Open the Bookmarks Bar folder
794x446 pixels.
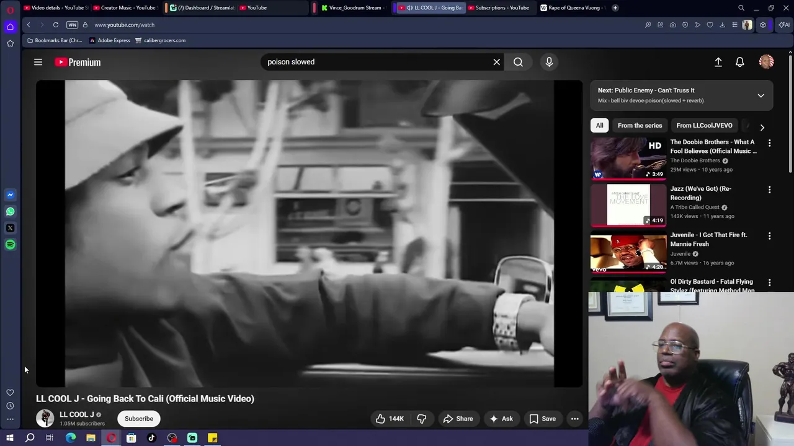(54, 40)
